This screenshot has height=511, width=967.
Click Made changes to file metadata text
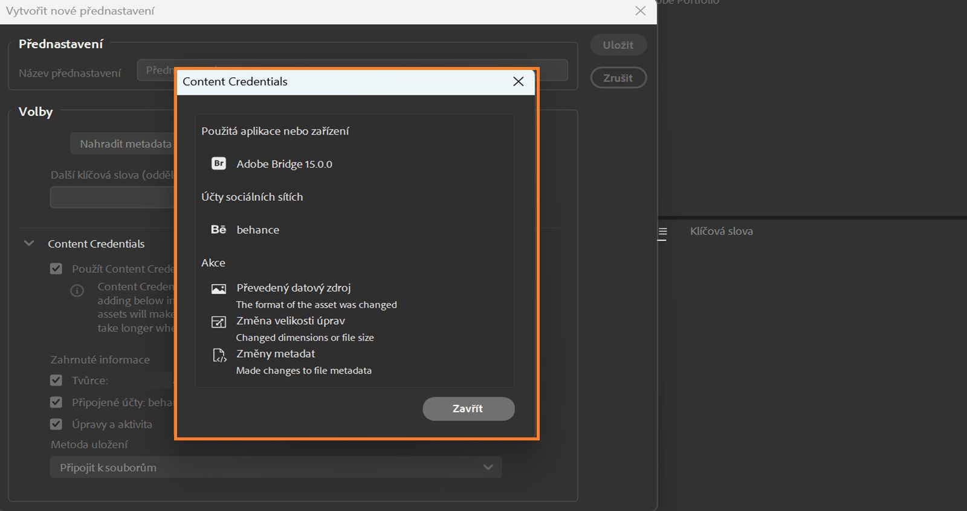point(304,370)
